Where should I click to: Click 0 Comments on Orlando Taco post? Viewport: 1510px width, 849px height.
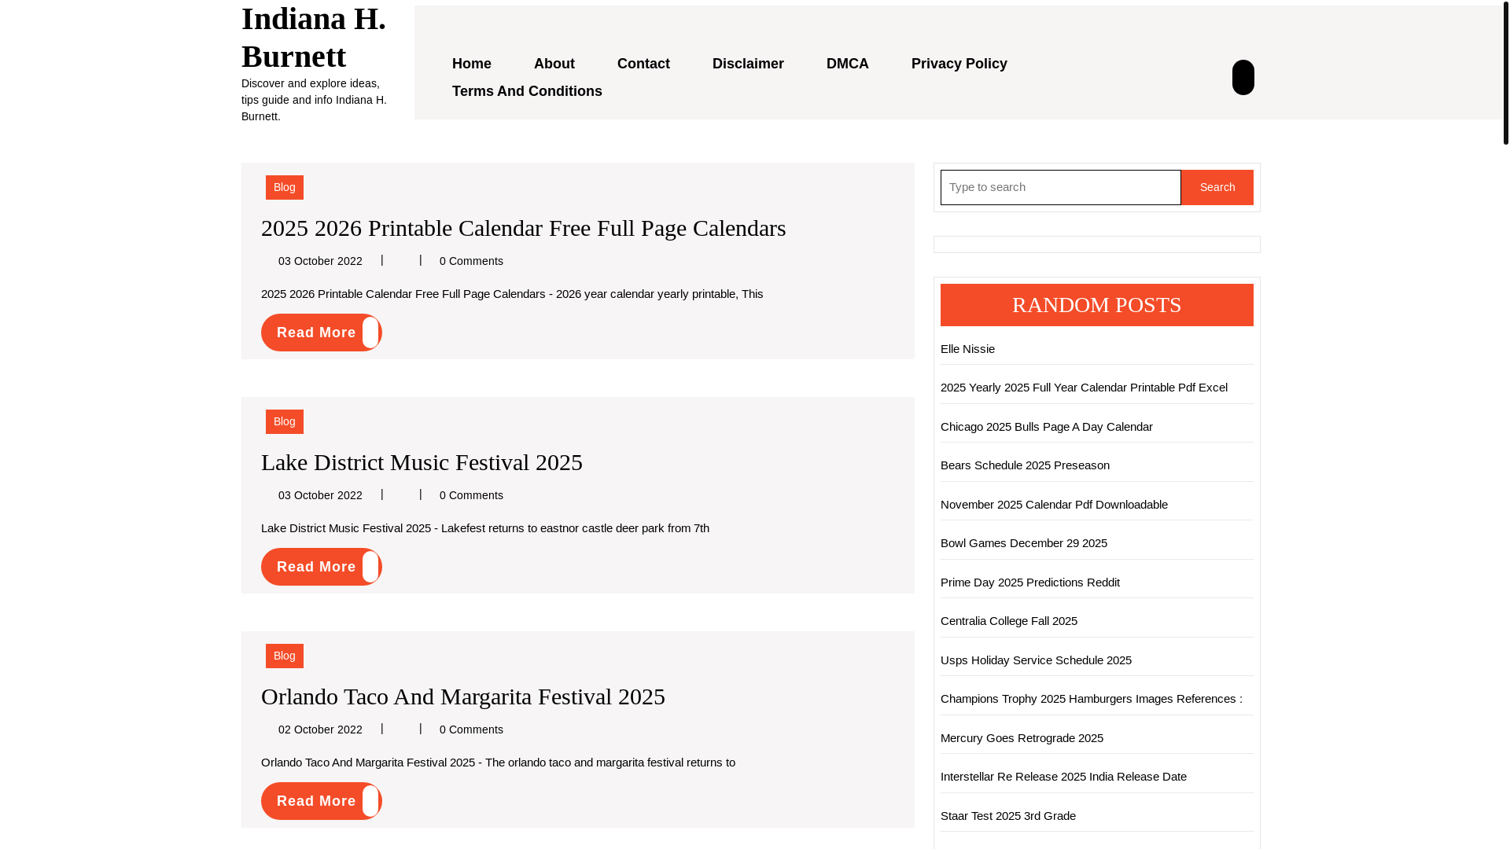coord(471,730)
